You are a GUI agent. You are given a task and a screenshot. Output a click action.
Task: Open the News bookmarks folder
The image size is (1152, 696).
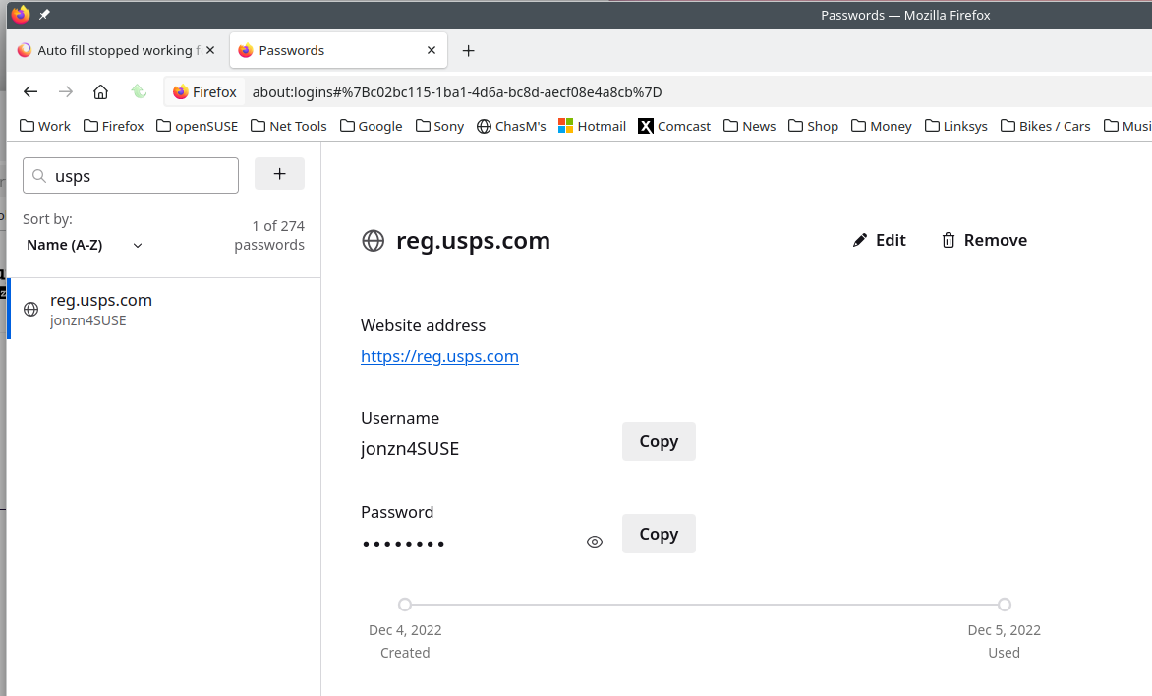point(749,126)
